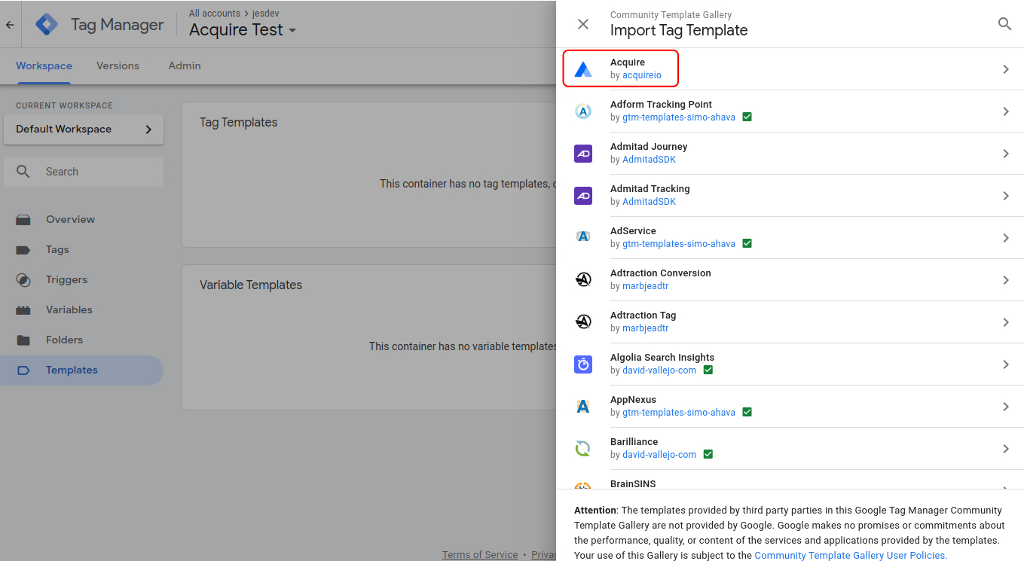Screen dimensions: 1024x561
Task: Click the Adtraction Conversion icon
Action: click(x=583, y=280)
